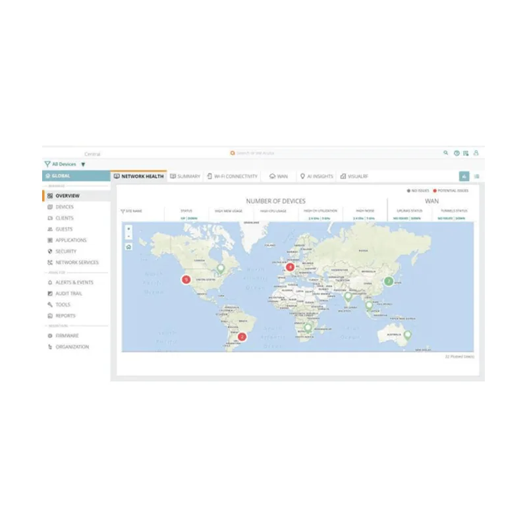
Task: Select the list view icon
Action: tap(476, 177)
